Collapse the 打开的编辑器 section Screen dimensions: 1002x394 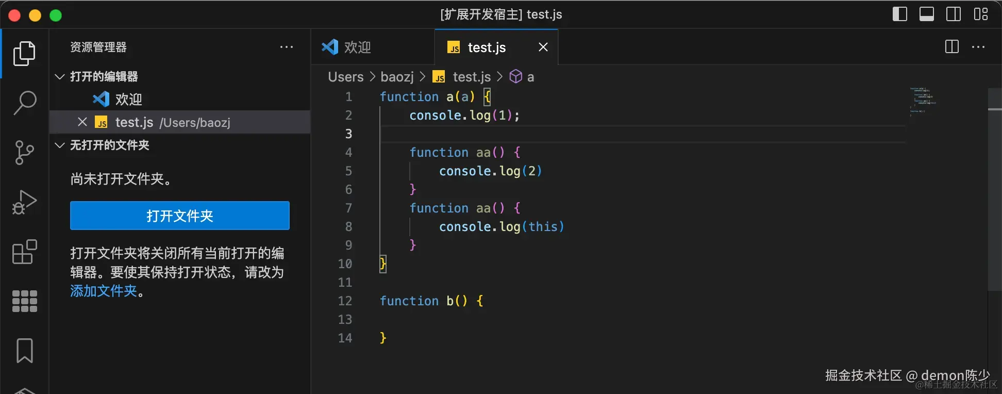60,77
